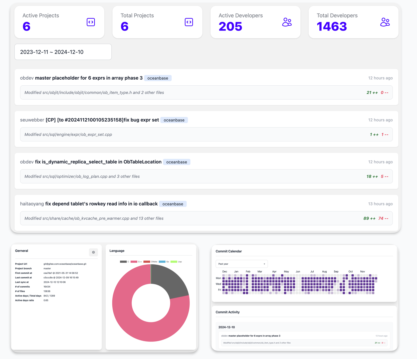This screenshot has width=417, height=359.
Task: Open Commit Activity entry 'master placeholder for 6 exprs'
Action: coord(254,336)
